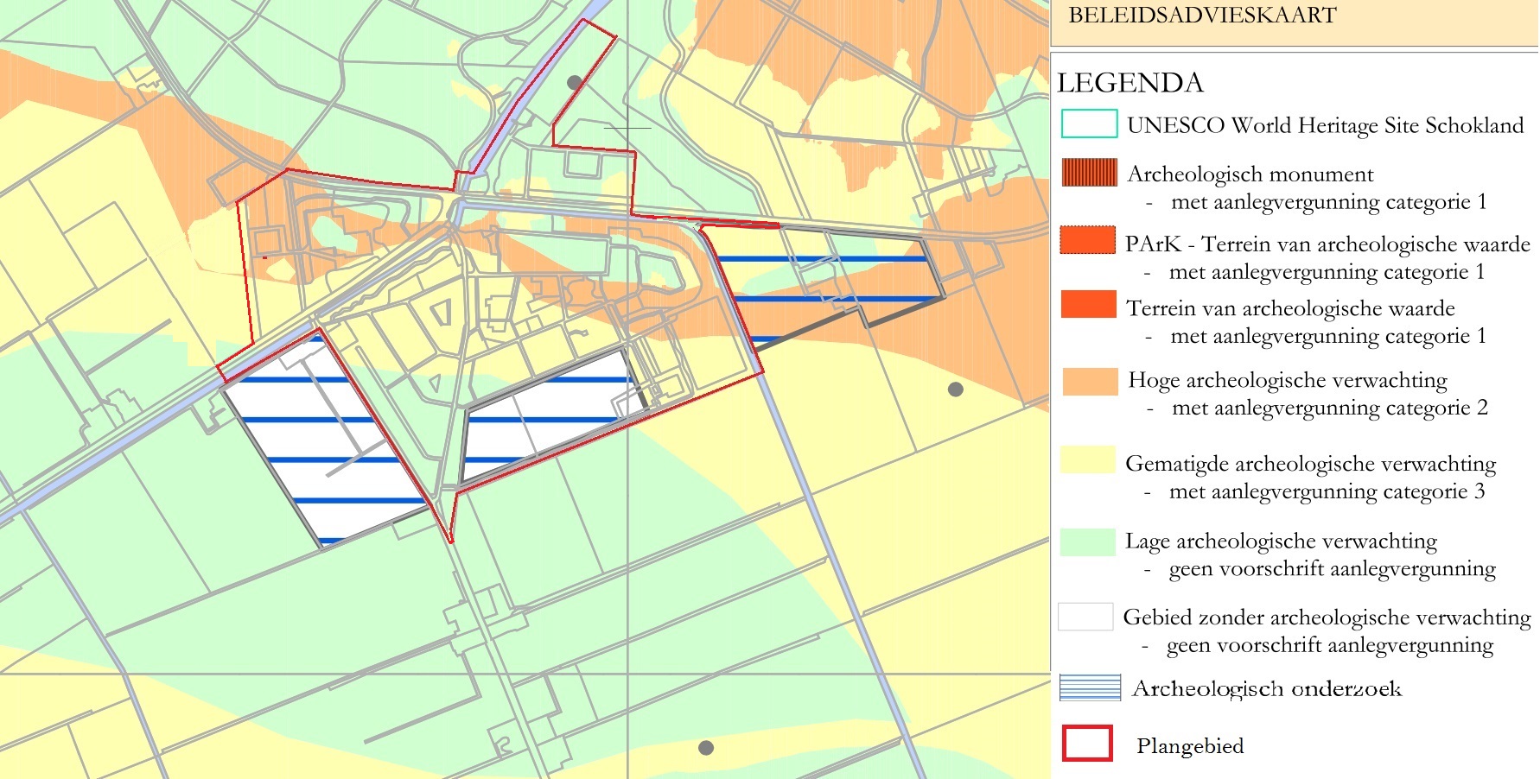Click the grey dot marker east of the map
The width and height of the screenshot is (1540, 779).
click(x=956, y=389)
